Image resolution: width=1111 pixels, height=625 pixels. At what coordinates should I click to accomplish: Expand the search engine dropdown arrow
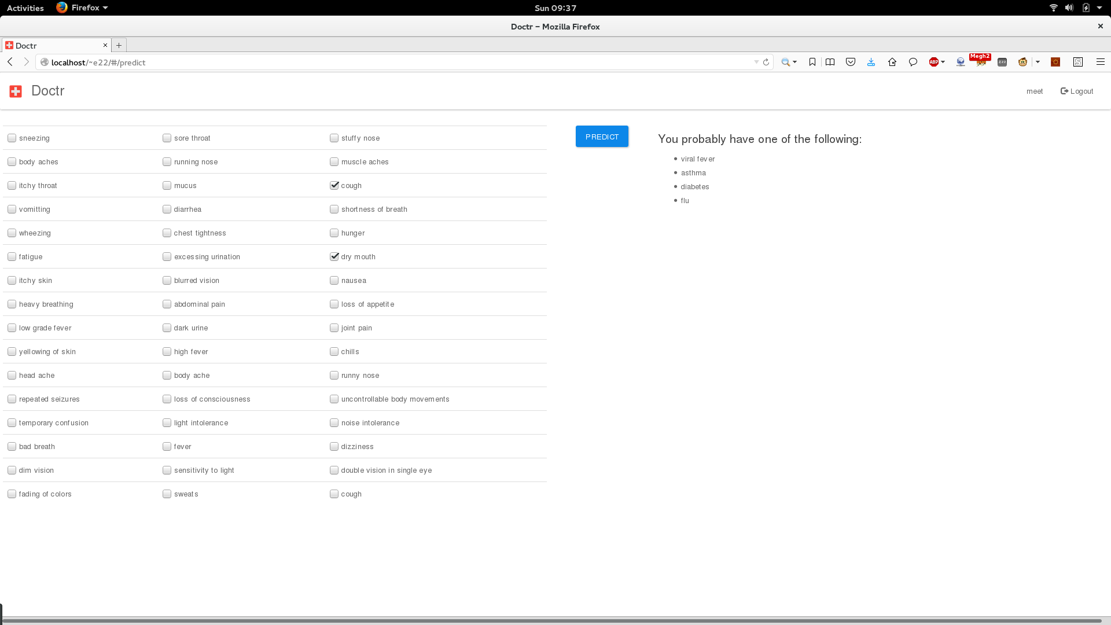(795, 62)
